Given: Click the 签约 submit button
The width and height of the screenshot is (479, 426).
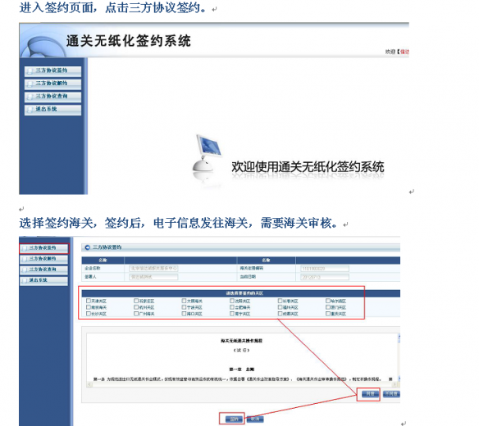Looking at the screenshot, I should pos(234,419).
